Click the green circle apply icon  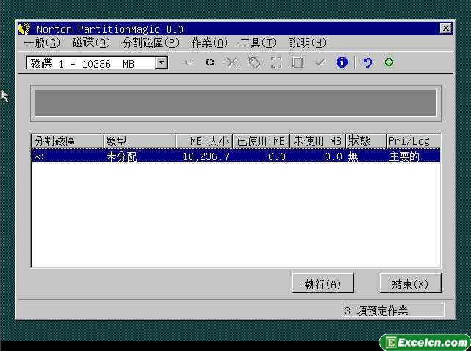click(389, 63)
